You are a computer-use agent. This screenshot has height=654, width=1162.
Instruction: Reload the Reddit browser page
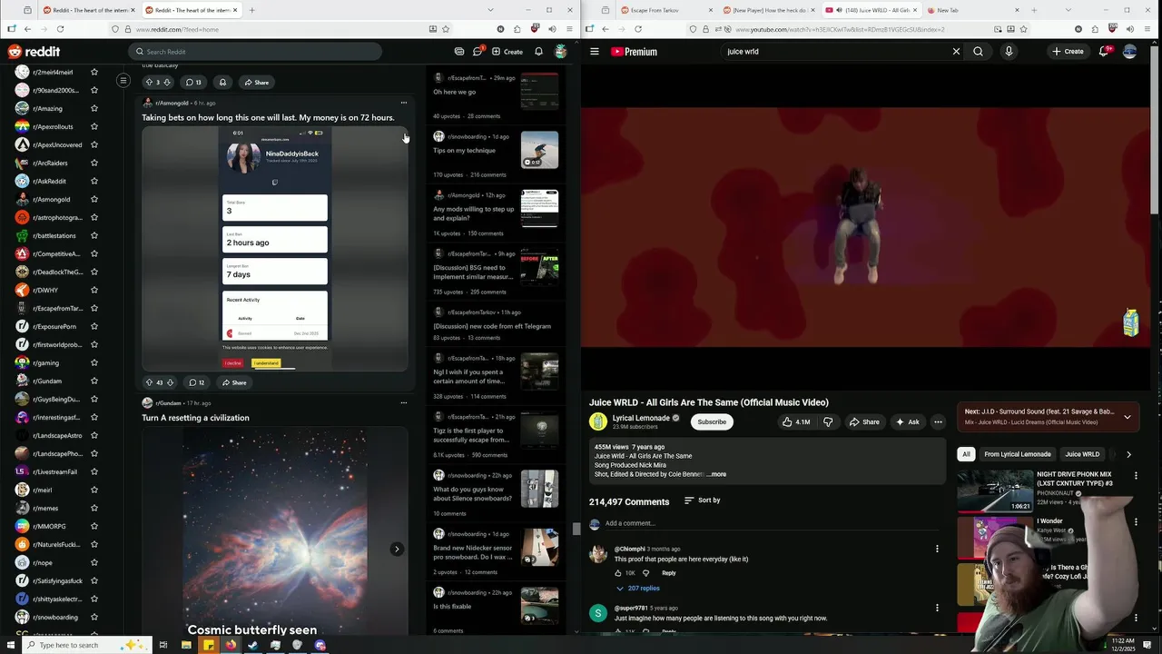click(x=60, y=29)
